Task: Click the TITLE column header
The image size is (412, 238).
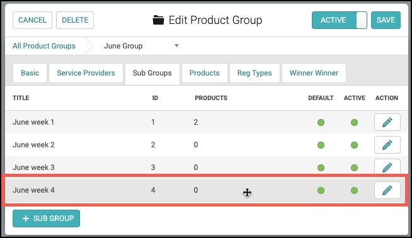Action: click(21, 98)
